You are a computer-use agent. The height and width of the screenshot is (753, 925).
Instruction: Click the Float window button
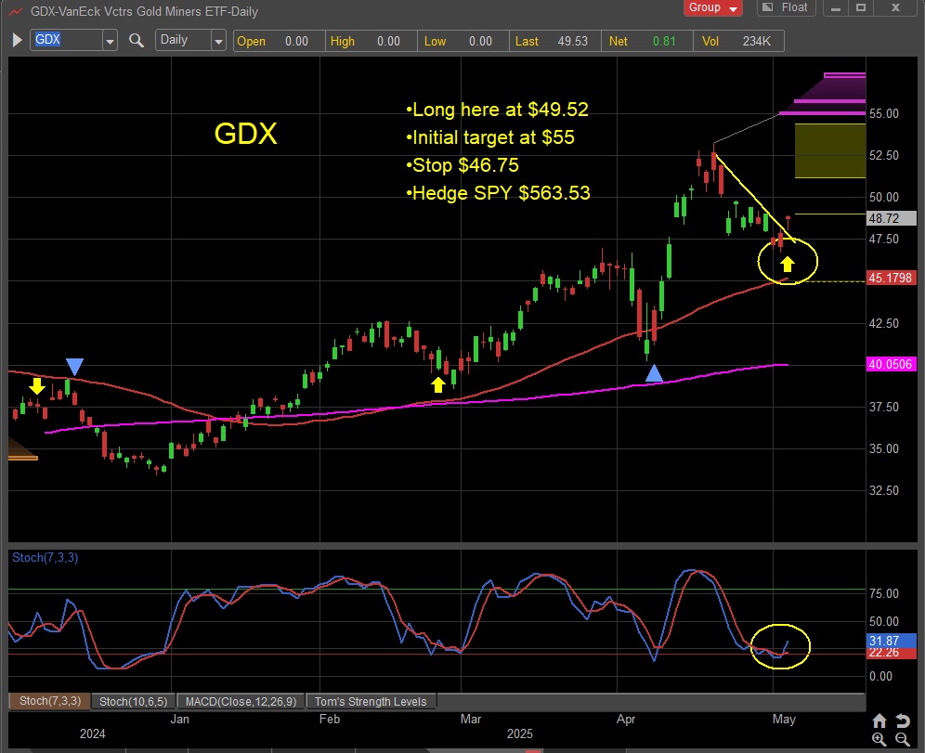(786, 7)
